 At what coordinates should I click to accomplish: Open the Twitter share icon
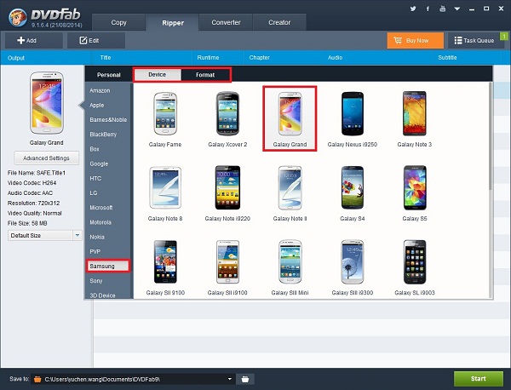pos(413,9)
